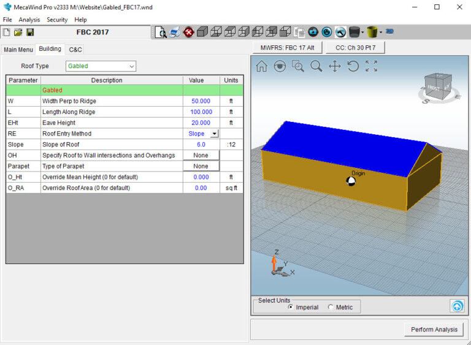The image size is (471, 345).
Task: Select the Metric units radio button
Action: [x=331, y=307]
